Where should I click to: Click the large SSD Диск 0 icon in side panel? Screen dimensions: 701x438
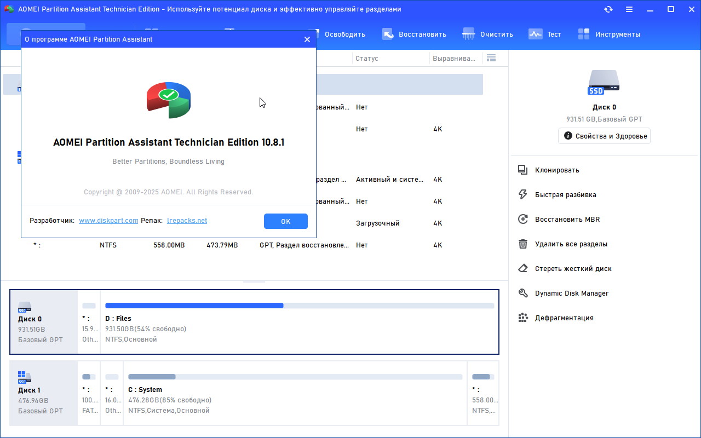click(604, 82)
